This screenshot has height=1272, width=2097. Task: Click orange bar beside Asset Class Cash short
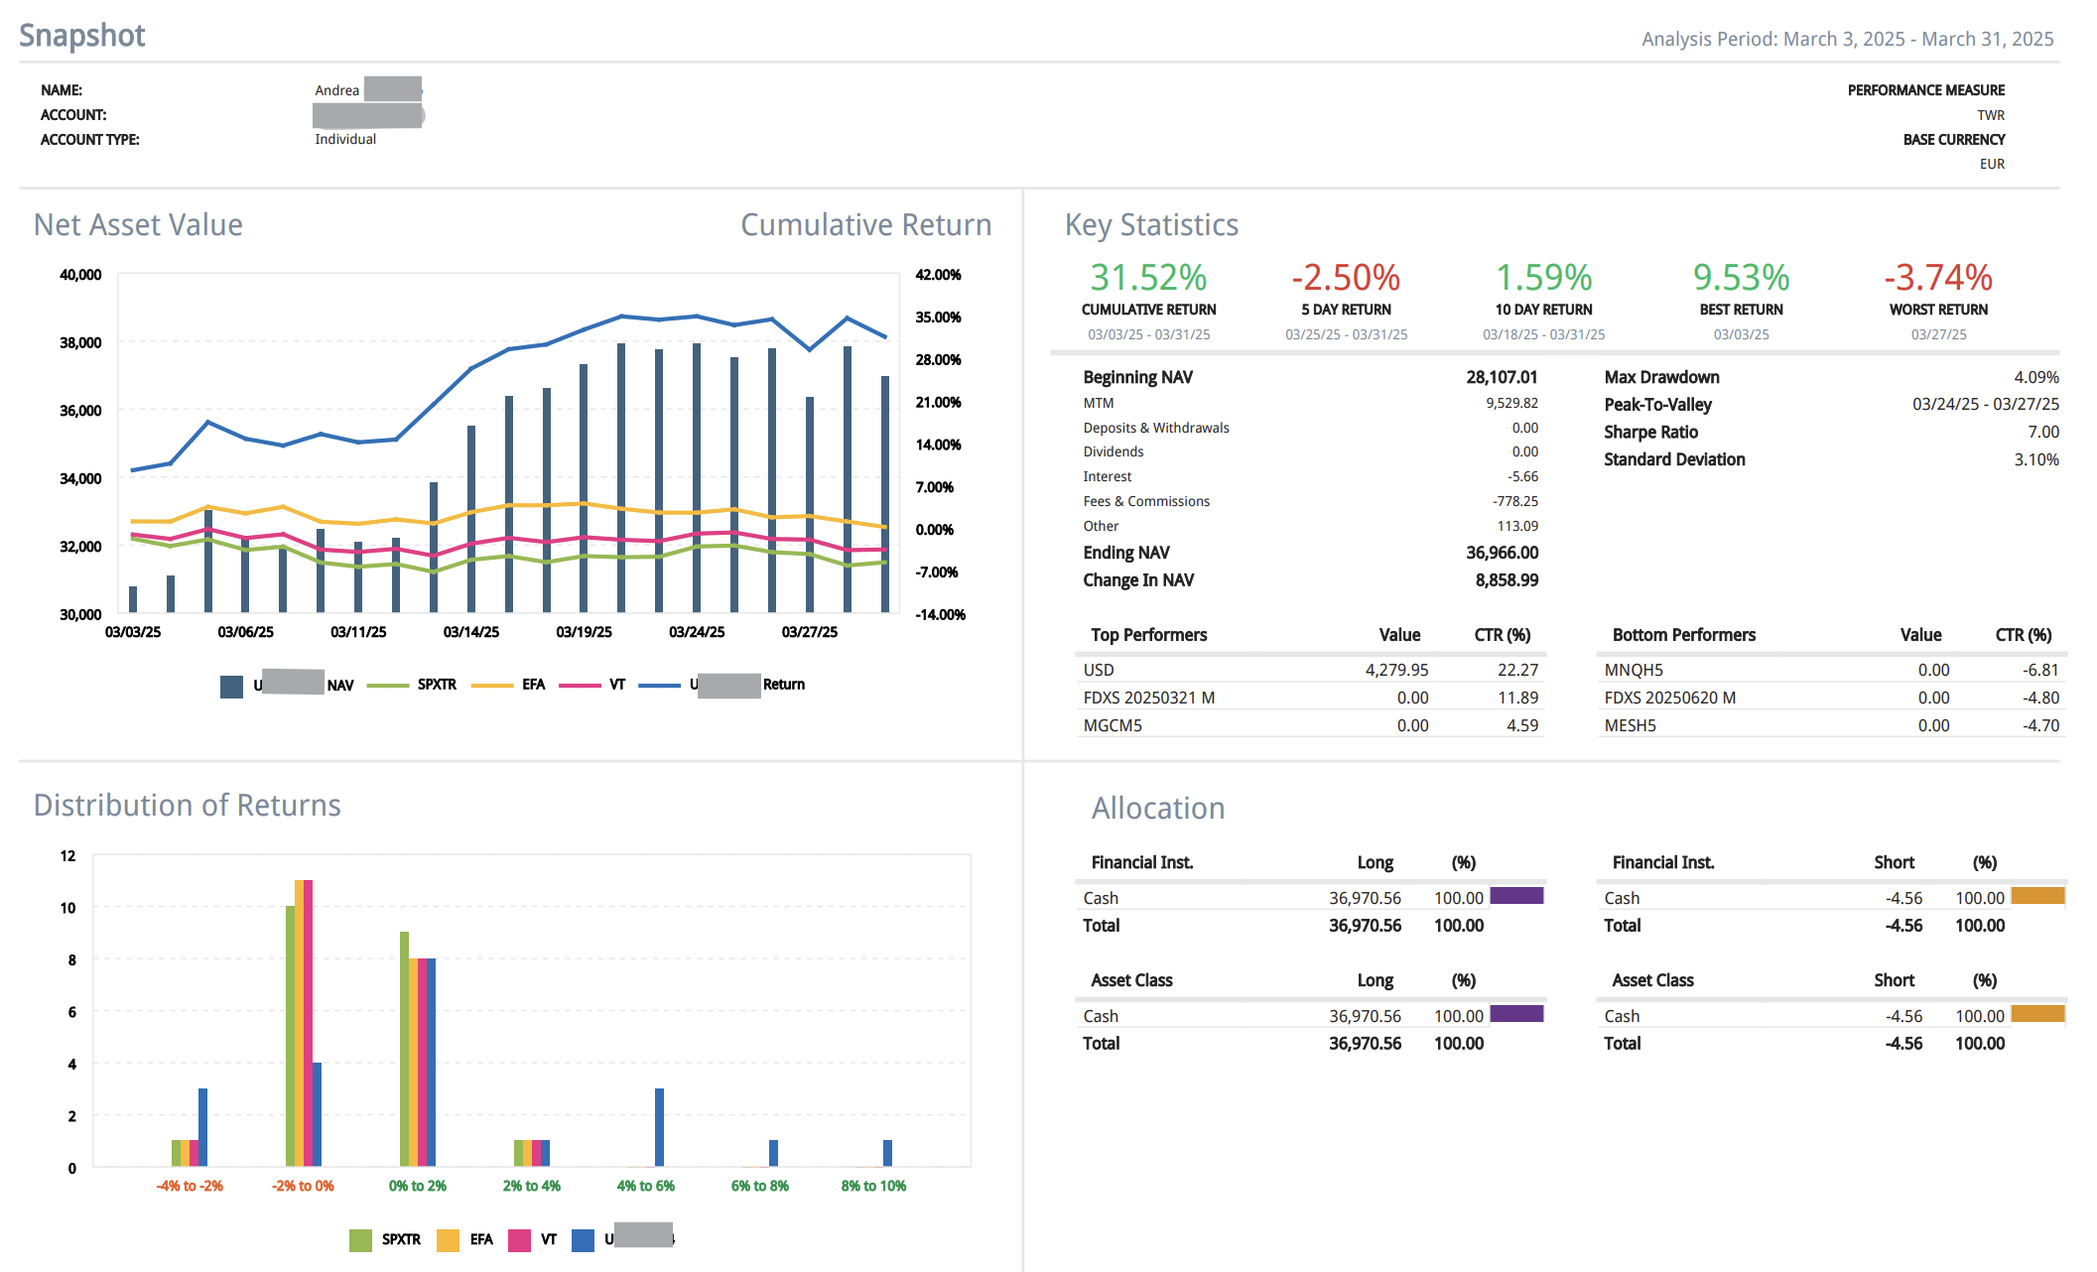(x=2036, y=1014)
